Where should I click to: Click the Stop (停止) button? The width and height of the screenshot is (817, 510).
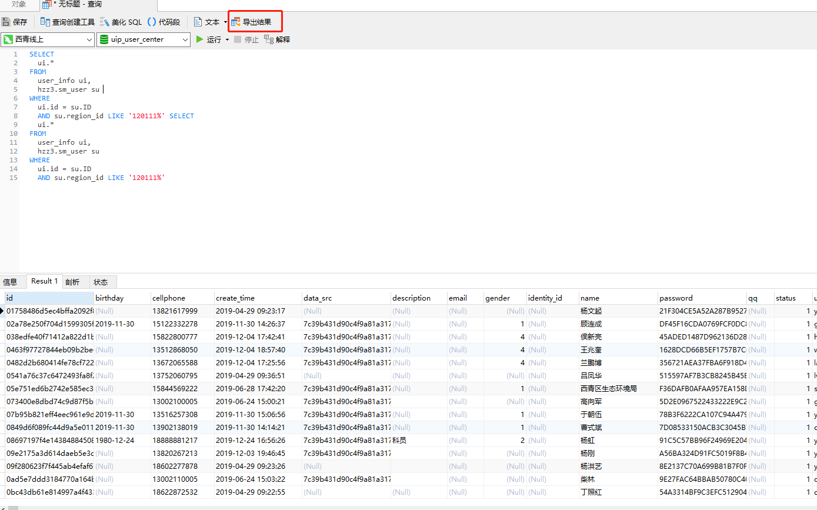click(246, 39)
